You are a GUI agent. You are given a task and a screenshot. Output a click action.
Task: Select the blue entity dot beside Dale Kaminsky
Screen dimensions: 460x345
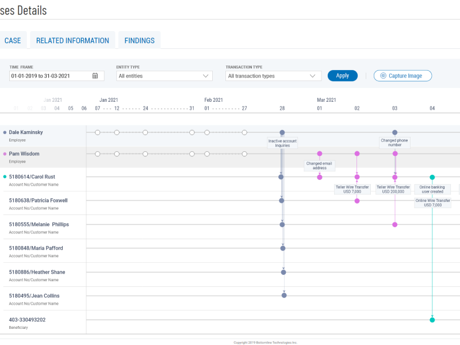(5, 132)
